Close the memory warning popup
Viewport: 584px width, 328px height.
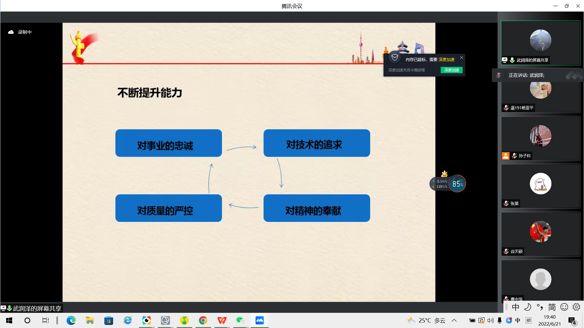click(x=461, y=57)
